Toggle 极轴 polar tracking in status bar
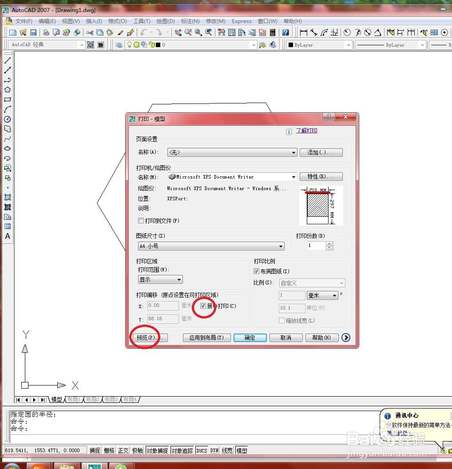Image resolution: width=452 pixels, height=469 pixels. 138,450
